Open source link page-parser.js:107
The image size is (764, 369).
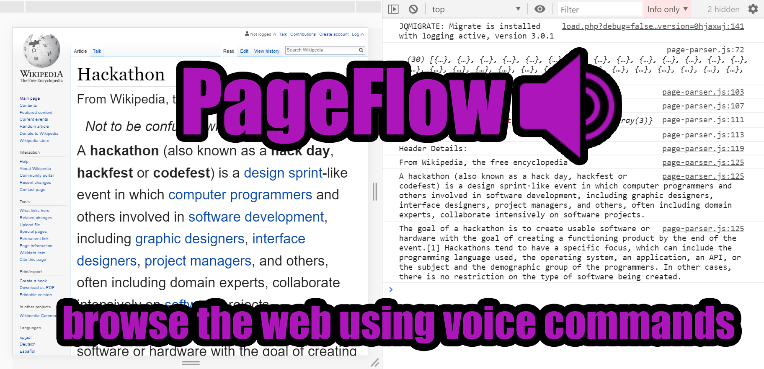point(703,106)
